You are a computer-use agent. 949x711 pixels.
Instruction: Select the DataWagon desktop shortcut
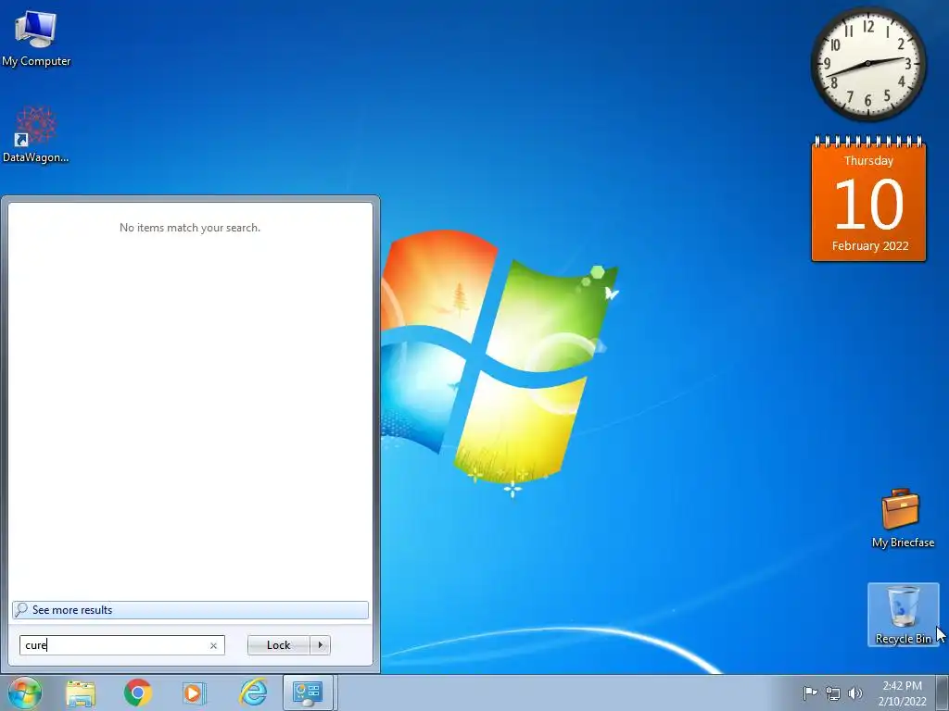point(36,134)
